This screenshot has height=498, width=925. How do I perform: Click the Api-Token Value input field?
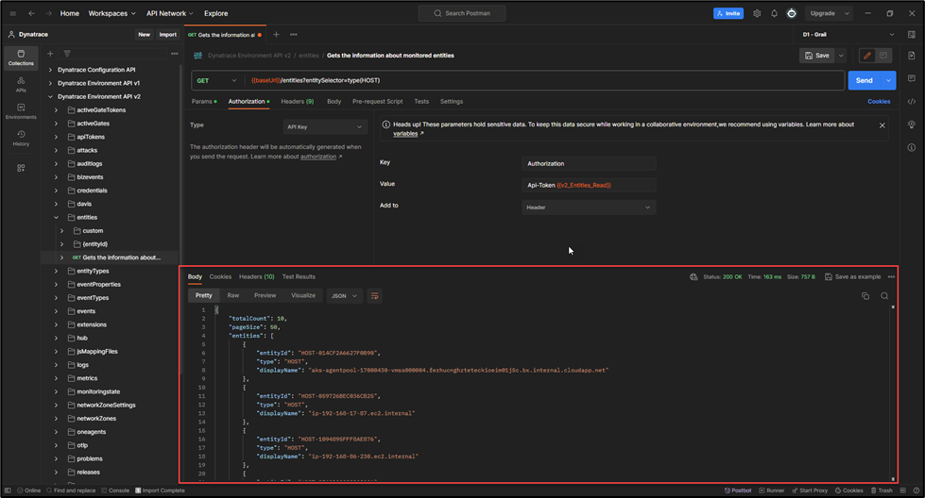589,185
